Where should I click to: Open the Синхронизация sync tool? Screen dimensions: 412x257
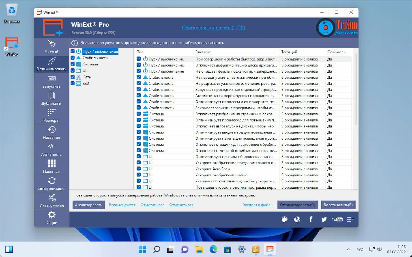[x=51, y=183]
